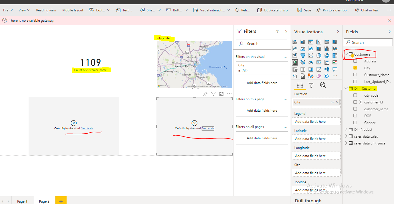
Task: Expand the sales_data sales table
Action: coord(346,136)
